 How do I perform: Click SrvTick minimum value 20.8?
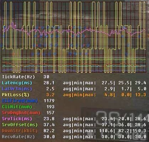124,119
